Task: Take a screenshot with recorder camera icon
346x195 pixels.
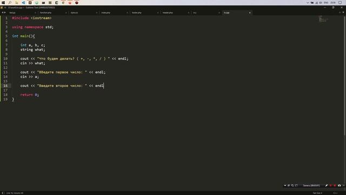Action: coord(339,185)
